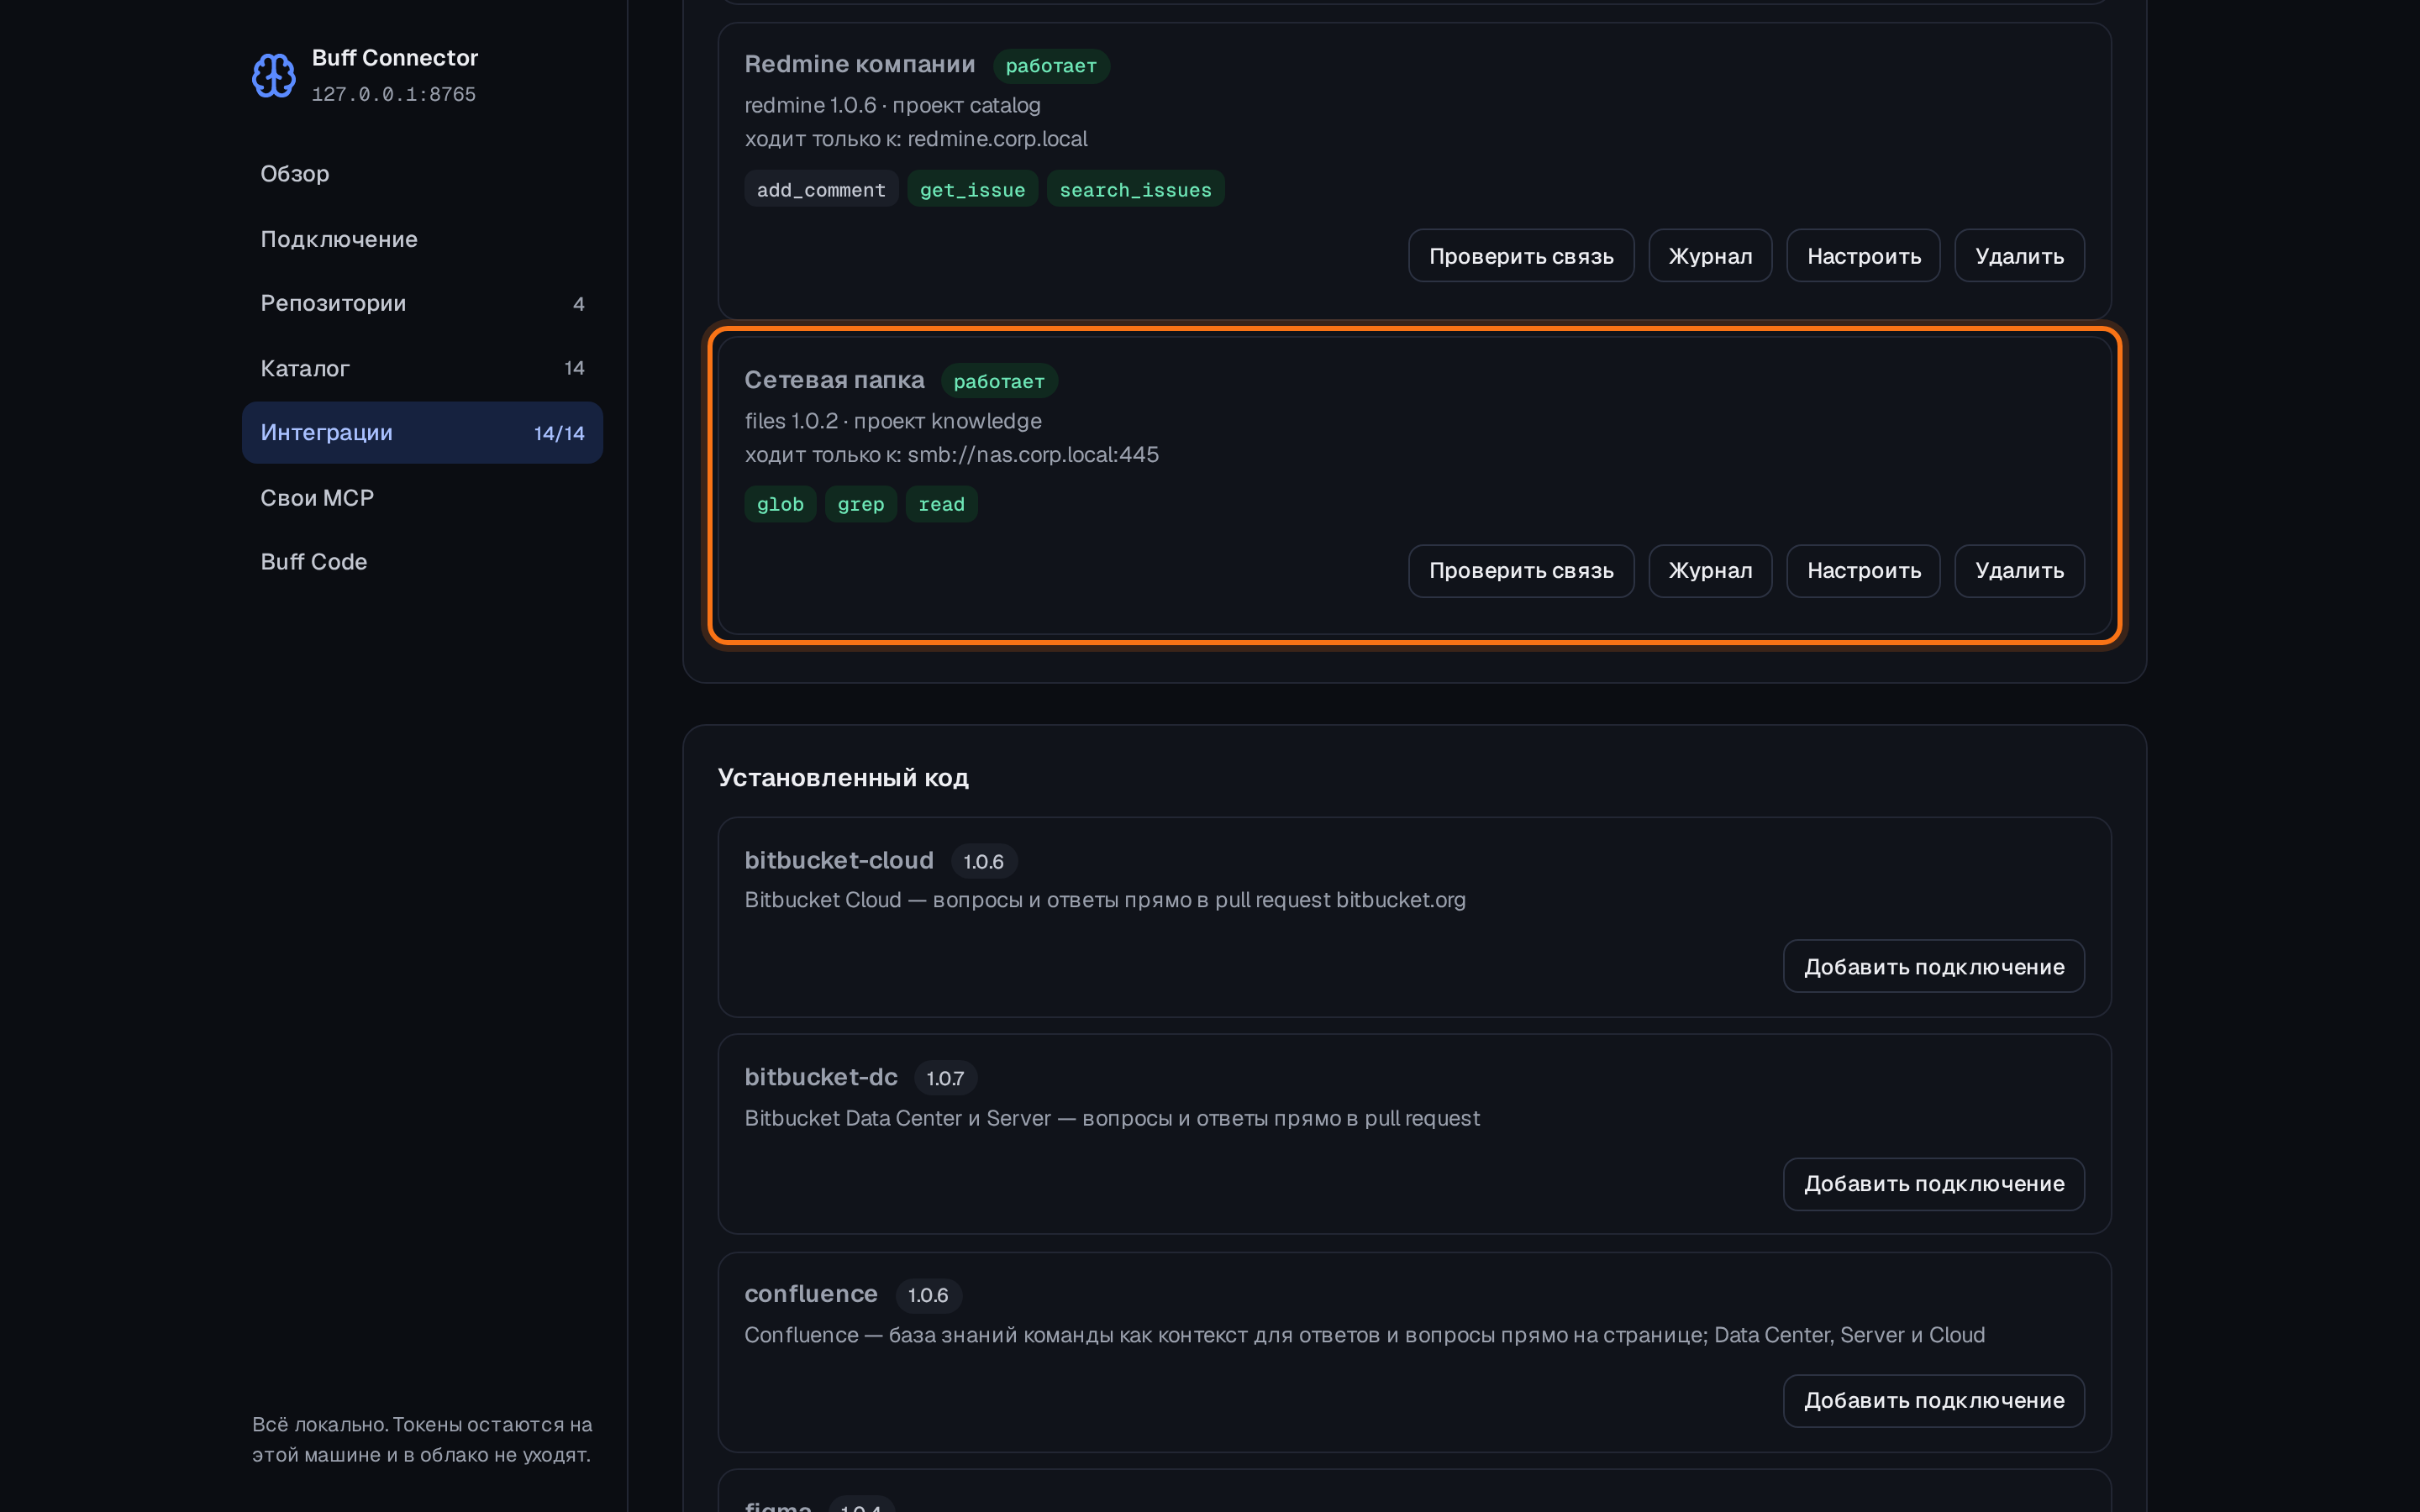The height and width of the screenshot is (1512, 2420).
Task: Open Журнал for Redmine компании
Action: (x=1710, y=256)
